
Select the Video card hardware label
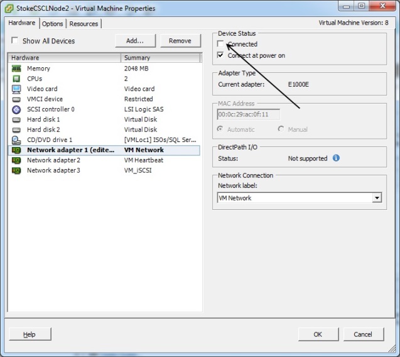pyautogui.click(x=42, y=89)
